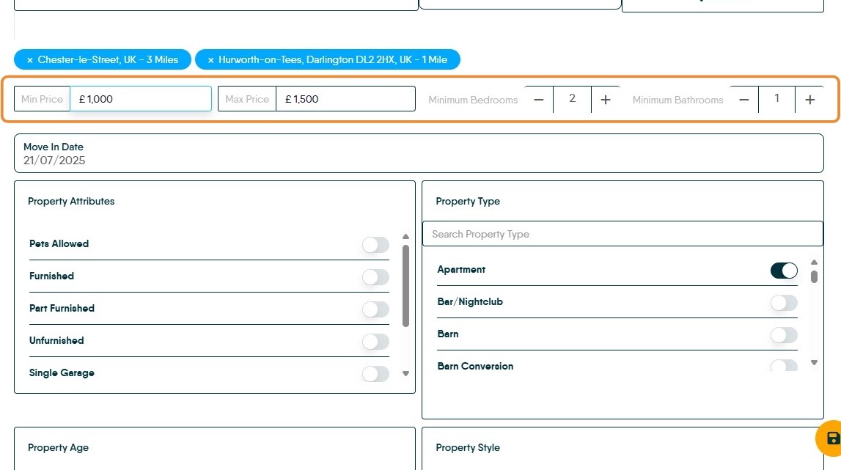Click the Single Garage label text
This screenshot has height=470, width=841.
(62, 373)
